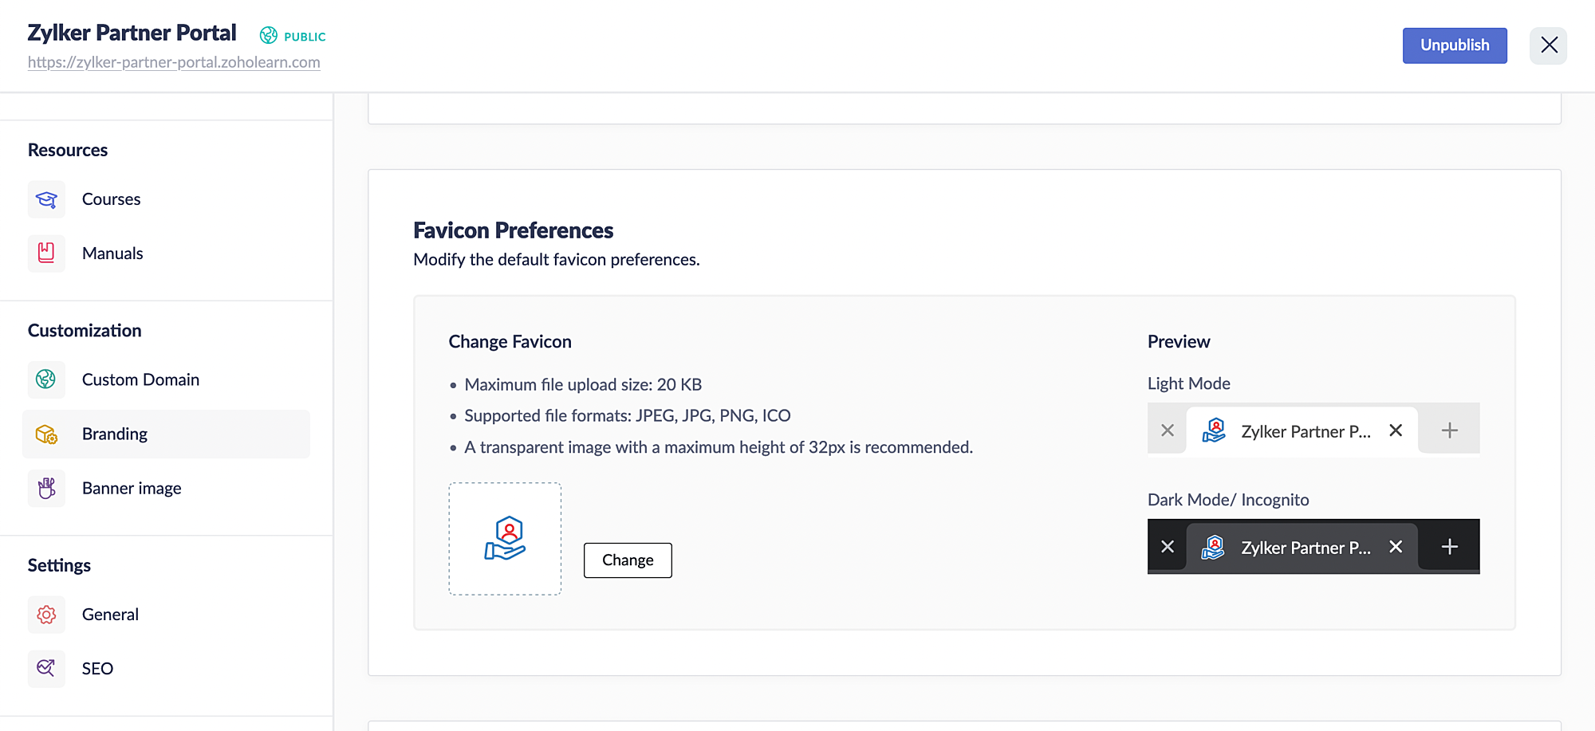Close the dark mode preview tab
The width and height of the screenshot is (1595, 731).
[1396, 547]
